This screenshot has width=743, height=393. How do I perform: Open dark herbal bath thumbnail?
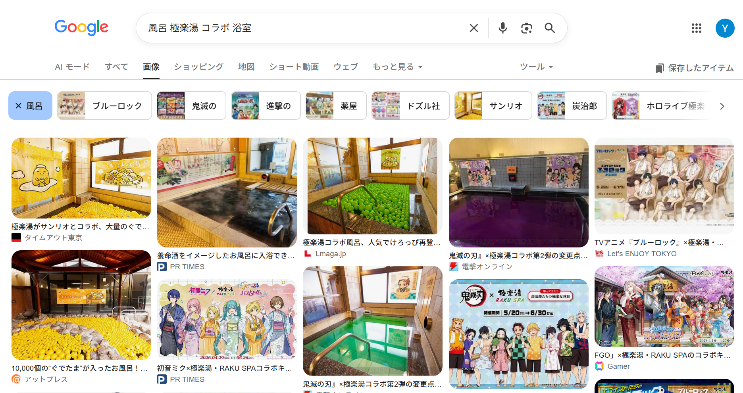[227, 192]
